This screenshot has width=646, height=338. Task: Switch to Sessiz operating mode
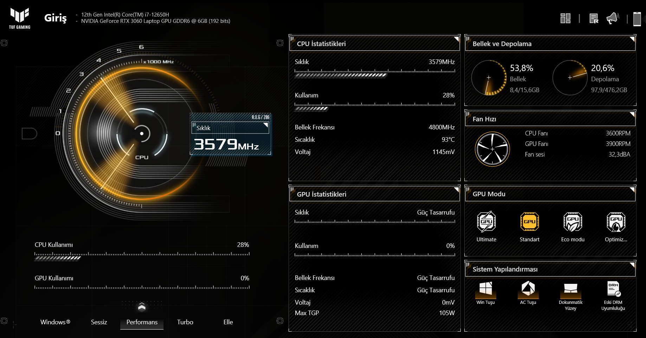[99, 322]
